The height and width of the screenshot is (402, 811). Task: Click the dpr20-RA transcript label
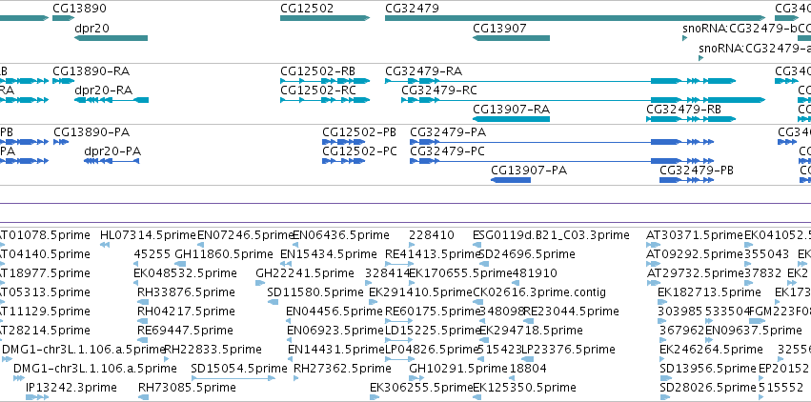pyautogui.click(x=104, y=90)
